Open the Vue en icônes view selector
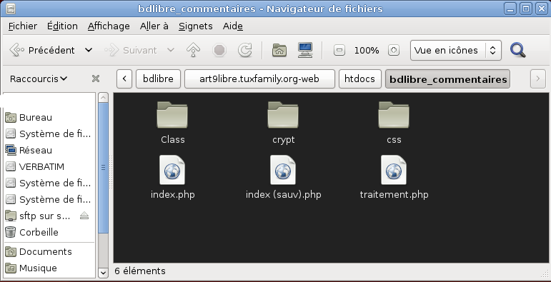The width and height of the screenshot is (551, 282). click(x=456, y=50)
